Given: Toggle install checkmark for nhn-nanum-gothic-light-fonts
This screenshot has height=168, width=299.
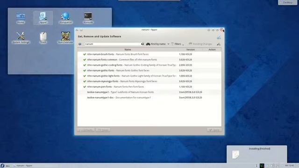Looking at the screenshot, I should click(x=85, y=76).
